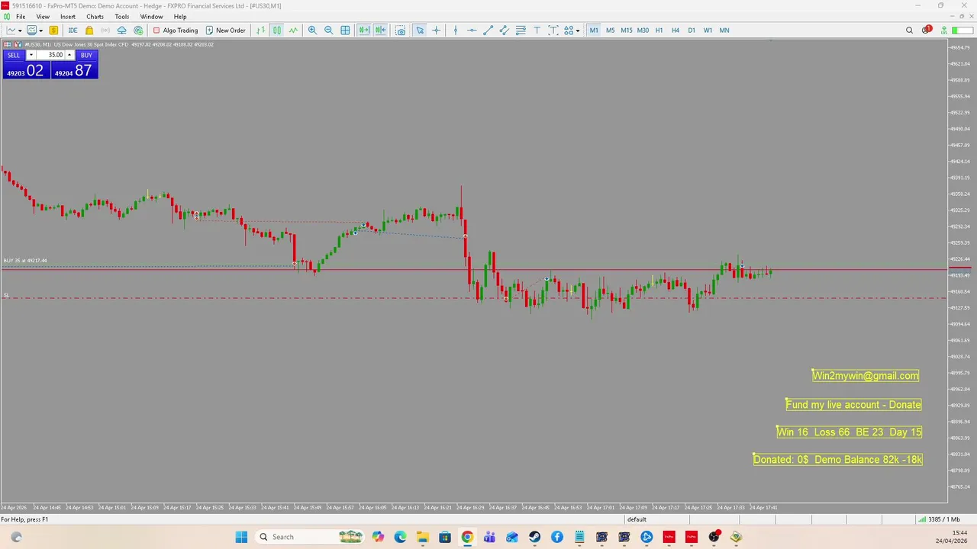Switch to M15 timeframe
Viewport: 977px width, 549px height.
pyautogui.click(x=627, y=30)
